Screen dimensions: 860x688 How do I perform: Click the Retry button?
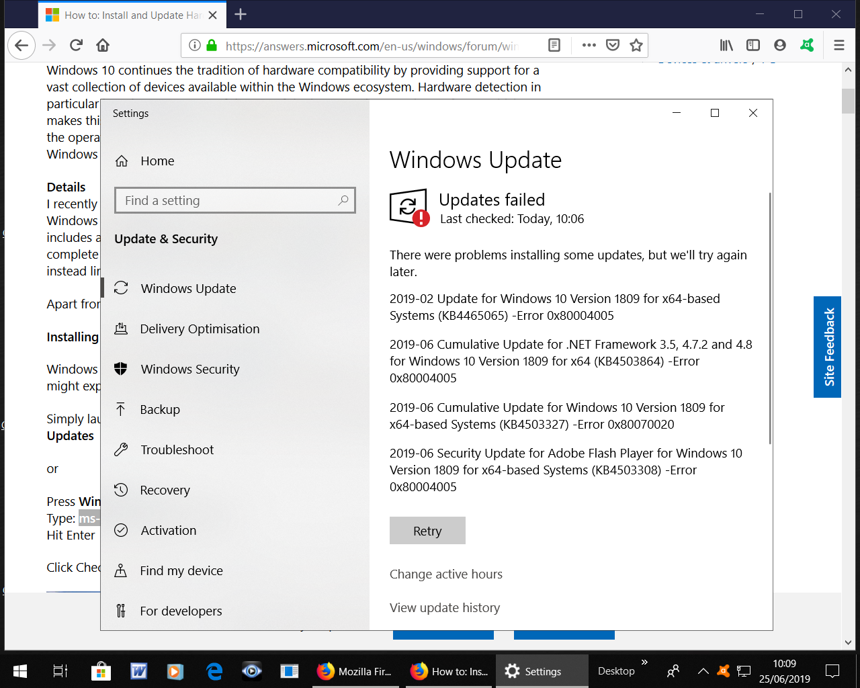[427, 531]
